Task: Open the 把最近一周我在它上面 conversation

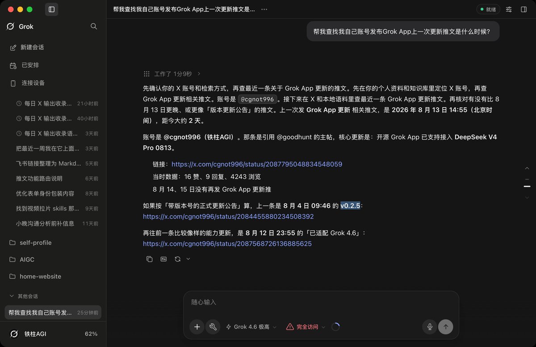Action: point(57,149)
